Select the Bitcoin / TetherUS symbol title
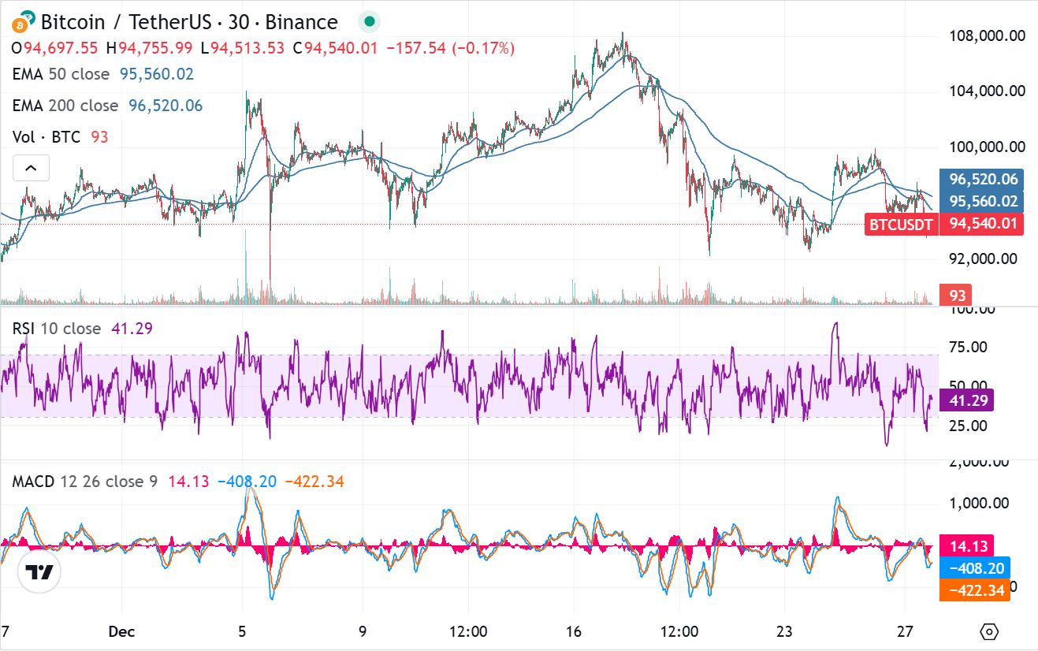1038x651 pixels. (189, 22)
